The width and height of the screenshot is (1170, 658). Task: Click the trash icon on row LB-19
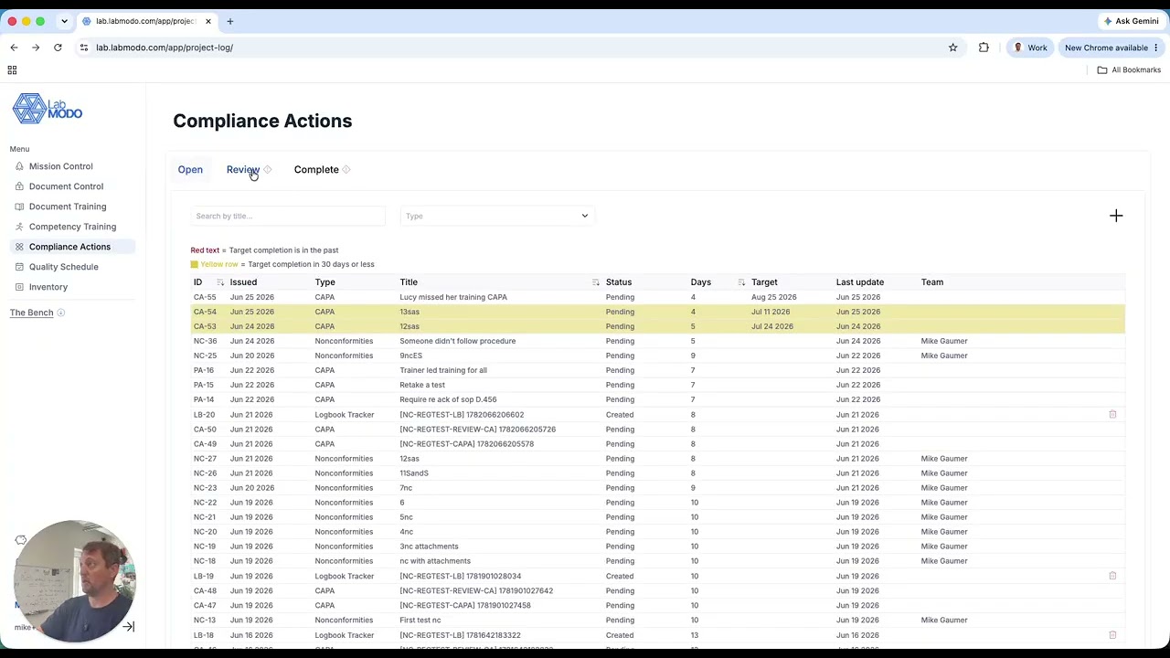[x=1112, y=576]
